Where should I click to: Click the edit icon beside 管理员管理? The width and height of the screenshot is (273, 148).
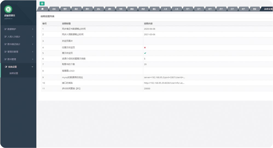pos(5,52)
